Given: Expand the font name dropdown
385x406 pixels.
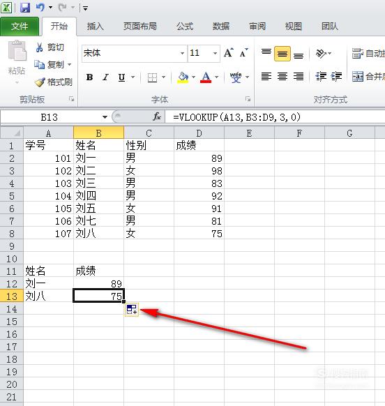Looking at the screenshot, I should point(182,53).
